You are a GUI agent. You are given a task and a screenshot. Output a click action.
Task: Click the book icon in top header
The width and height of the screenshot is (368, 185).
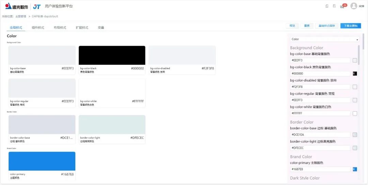(x=334, y=6)
